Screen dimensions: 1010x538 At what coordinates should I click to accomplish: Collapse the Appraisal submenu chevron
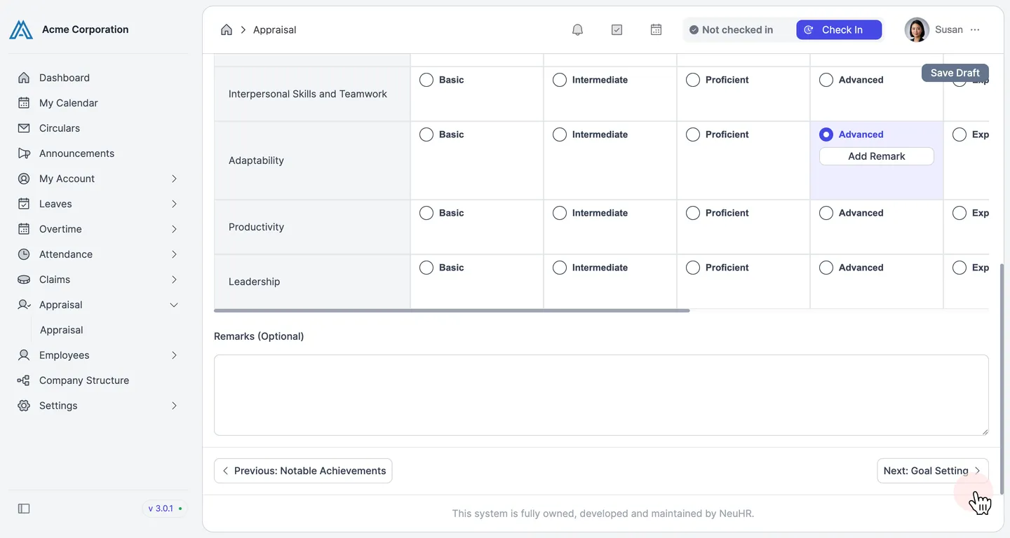tap(174, 305)
